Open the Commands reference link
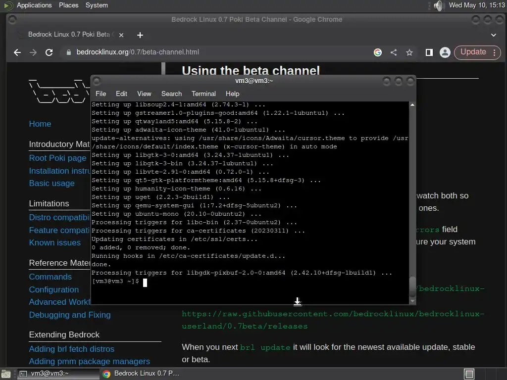This screenshot has height=380, width=507. pyautogui.click(x=51, y=277)
